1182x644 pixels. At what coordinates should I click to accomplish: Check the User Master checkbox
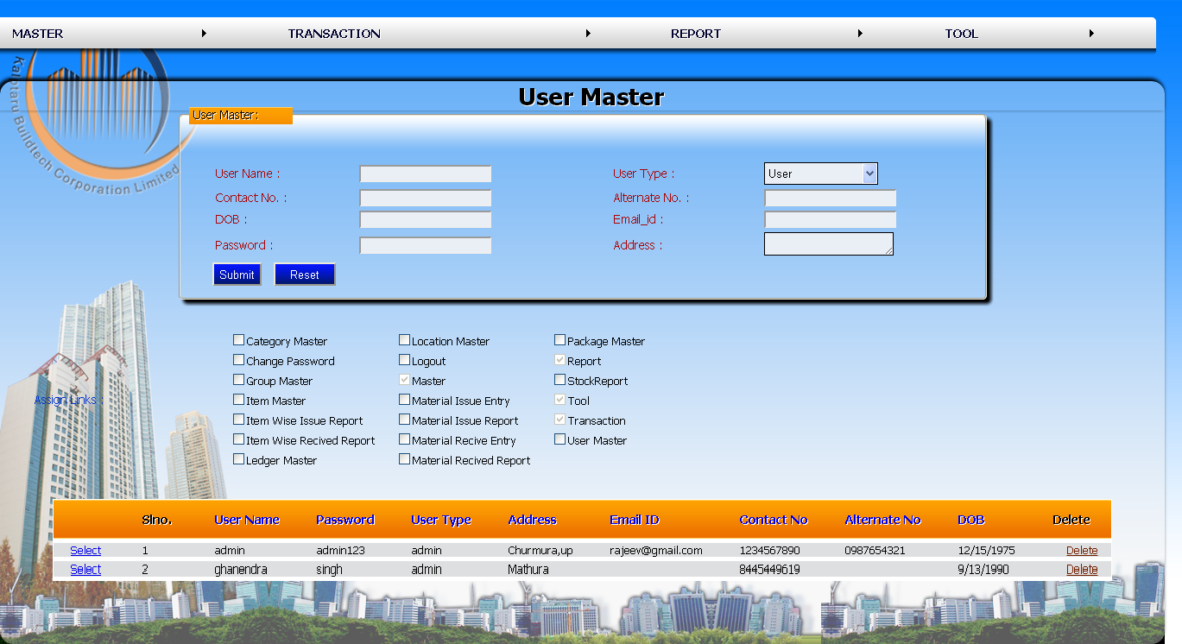[559, 439]
